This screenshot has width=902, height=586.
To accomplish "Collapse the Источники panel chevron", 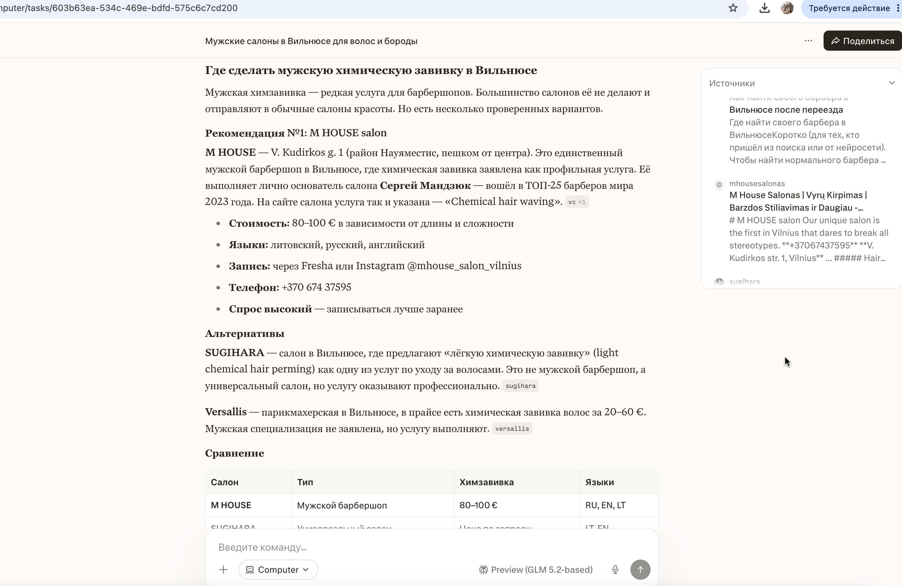I will [891, 83].
